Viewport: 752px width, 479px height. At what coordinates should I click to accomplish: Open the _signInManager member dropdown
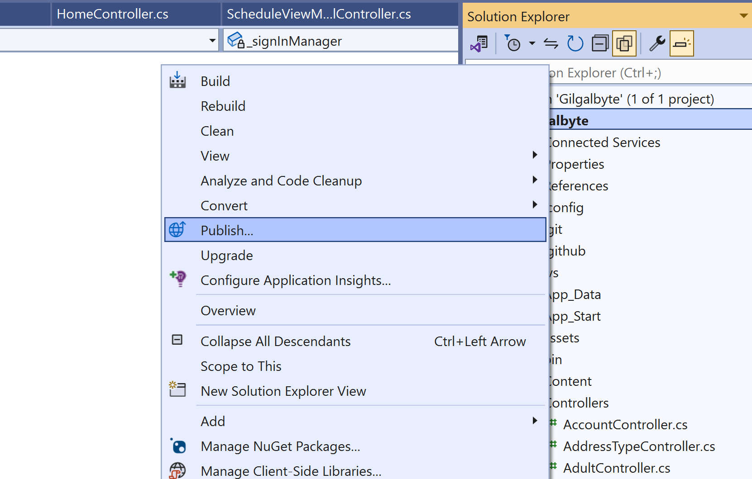(340, 40)
